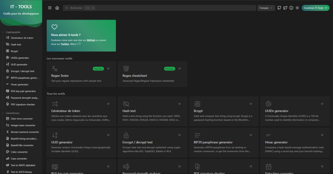
Task: Toggle dark/light mode sun icon
Action: [297, 8]
